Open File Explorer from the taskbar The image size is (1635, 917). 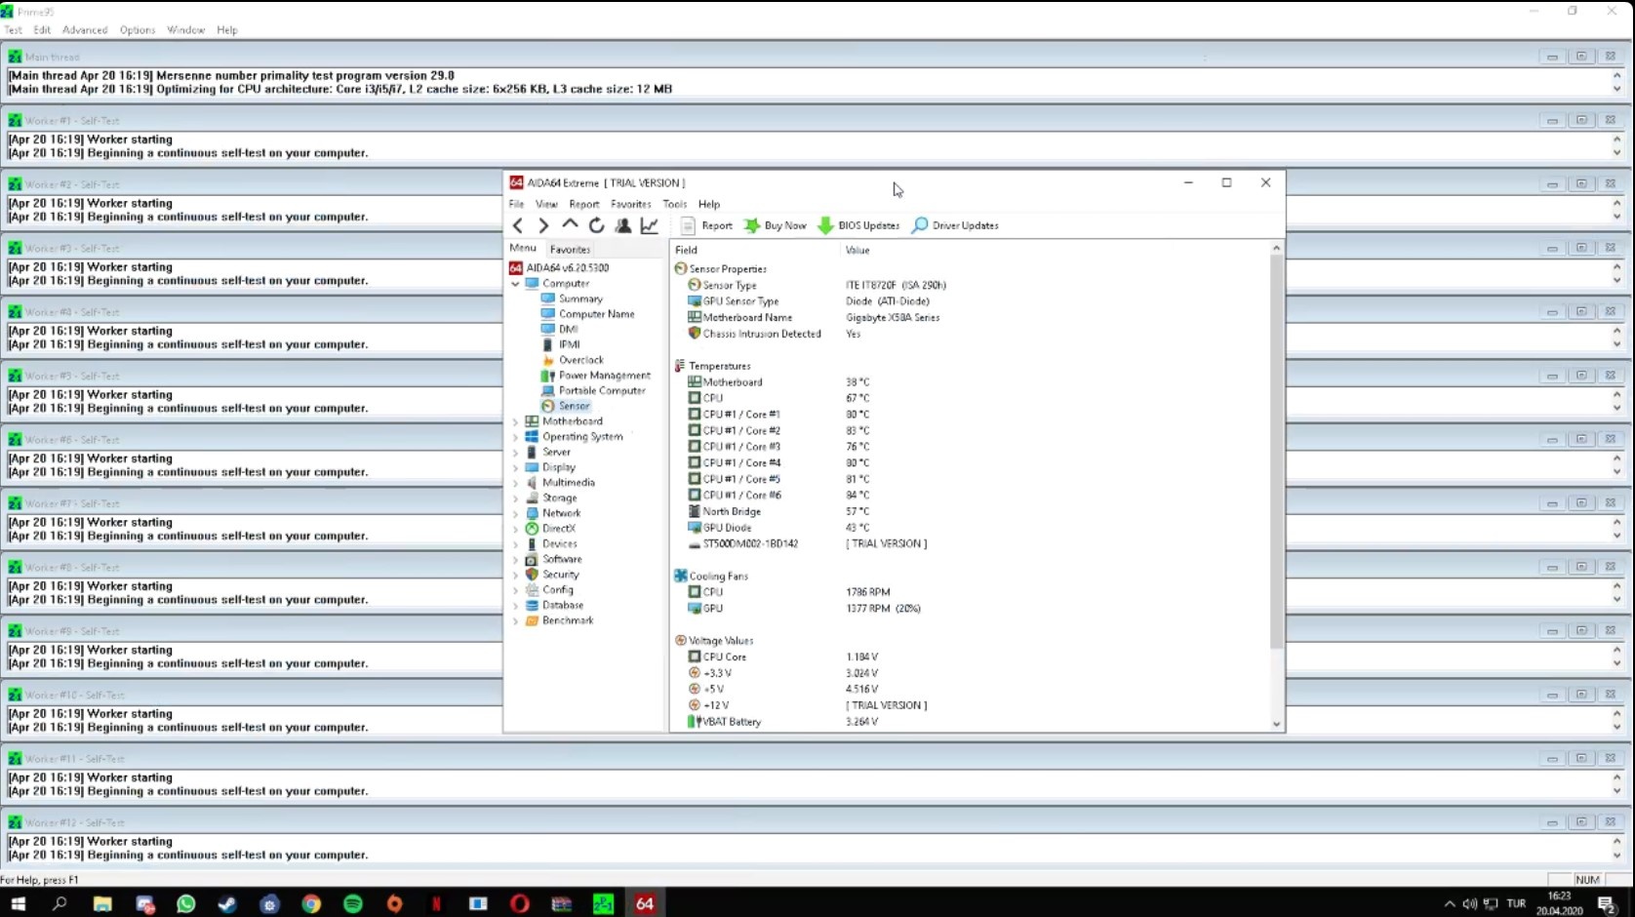(x=102, y=903)
